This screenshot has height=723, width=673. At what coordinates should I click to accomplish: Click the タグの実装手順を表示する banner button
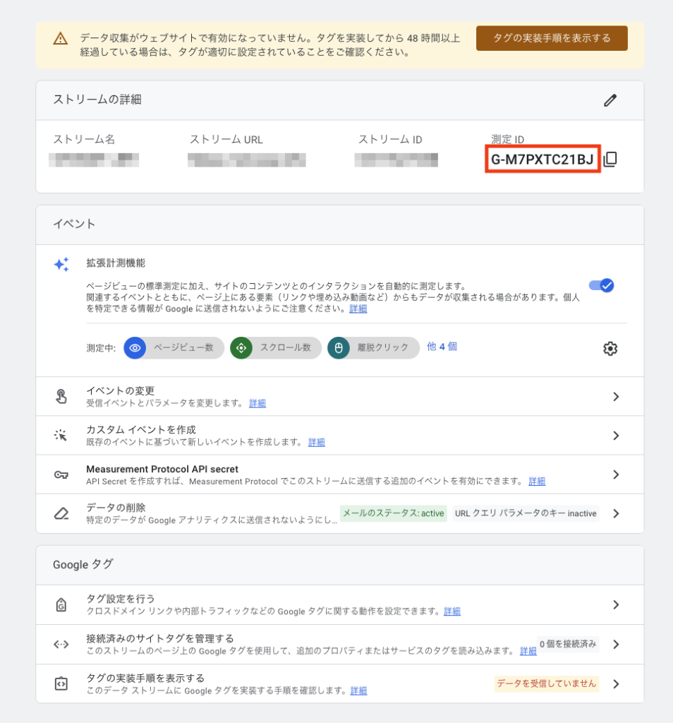click(552, 38)
